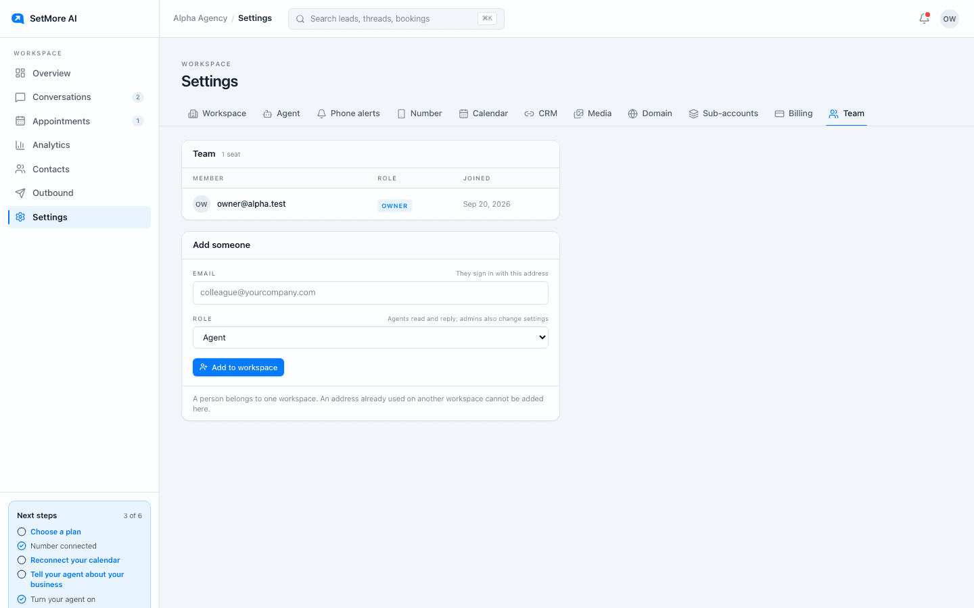
Task: Open the Reconnect your calendar link
Action: point(75,560)
